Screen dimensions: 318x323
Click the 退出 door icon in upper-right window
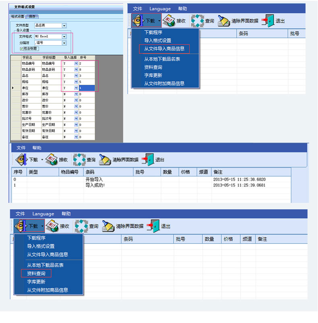coord(268,20)
